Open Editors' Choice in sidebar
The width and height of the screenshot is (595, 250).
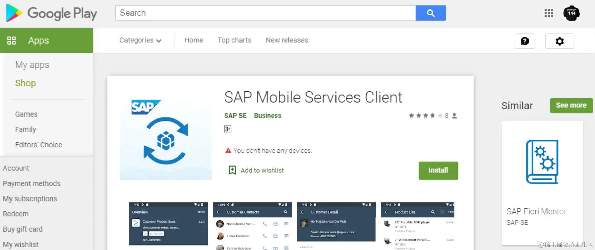point(39,145)
